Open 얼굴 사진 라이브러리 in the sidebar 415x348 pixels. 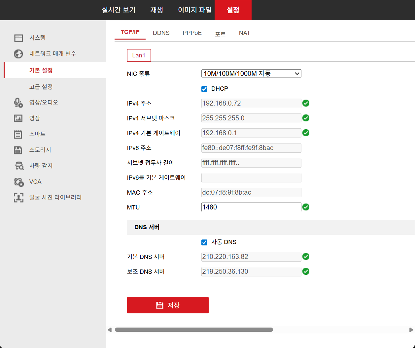tap(55, 197)
